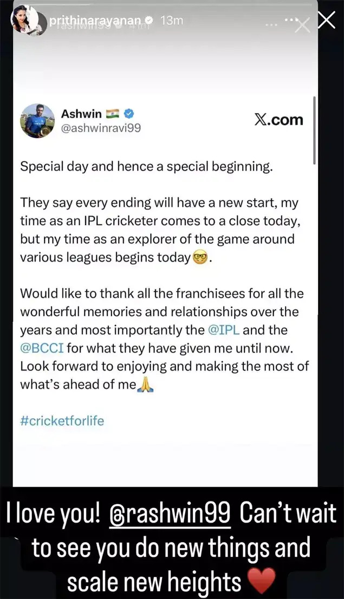Image resolution: width=344 pixels, height=599 pixels.
Task: Click the faded gray X button
Action: click(x=303, y=25)
